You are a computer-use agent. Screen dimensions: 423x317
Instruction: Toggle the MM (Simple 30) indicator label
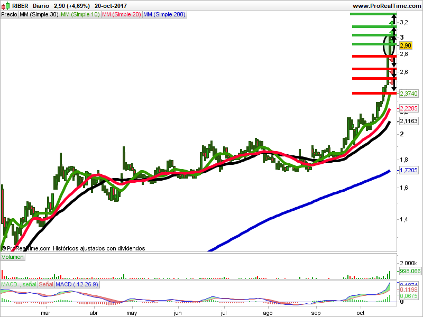(x=39, y=15)
